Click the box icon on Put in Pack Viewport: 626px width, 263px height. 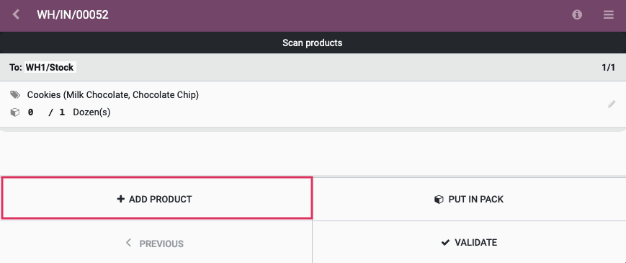coord(439,199)
